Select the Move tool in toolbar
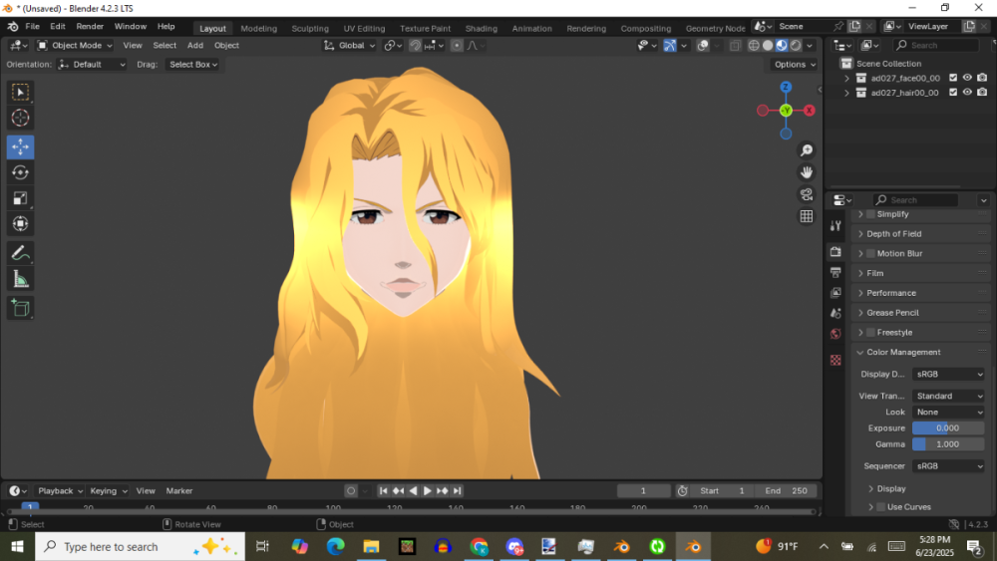 tap(20, 146)
